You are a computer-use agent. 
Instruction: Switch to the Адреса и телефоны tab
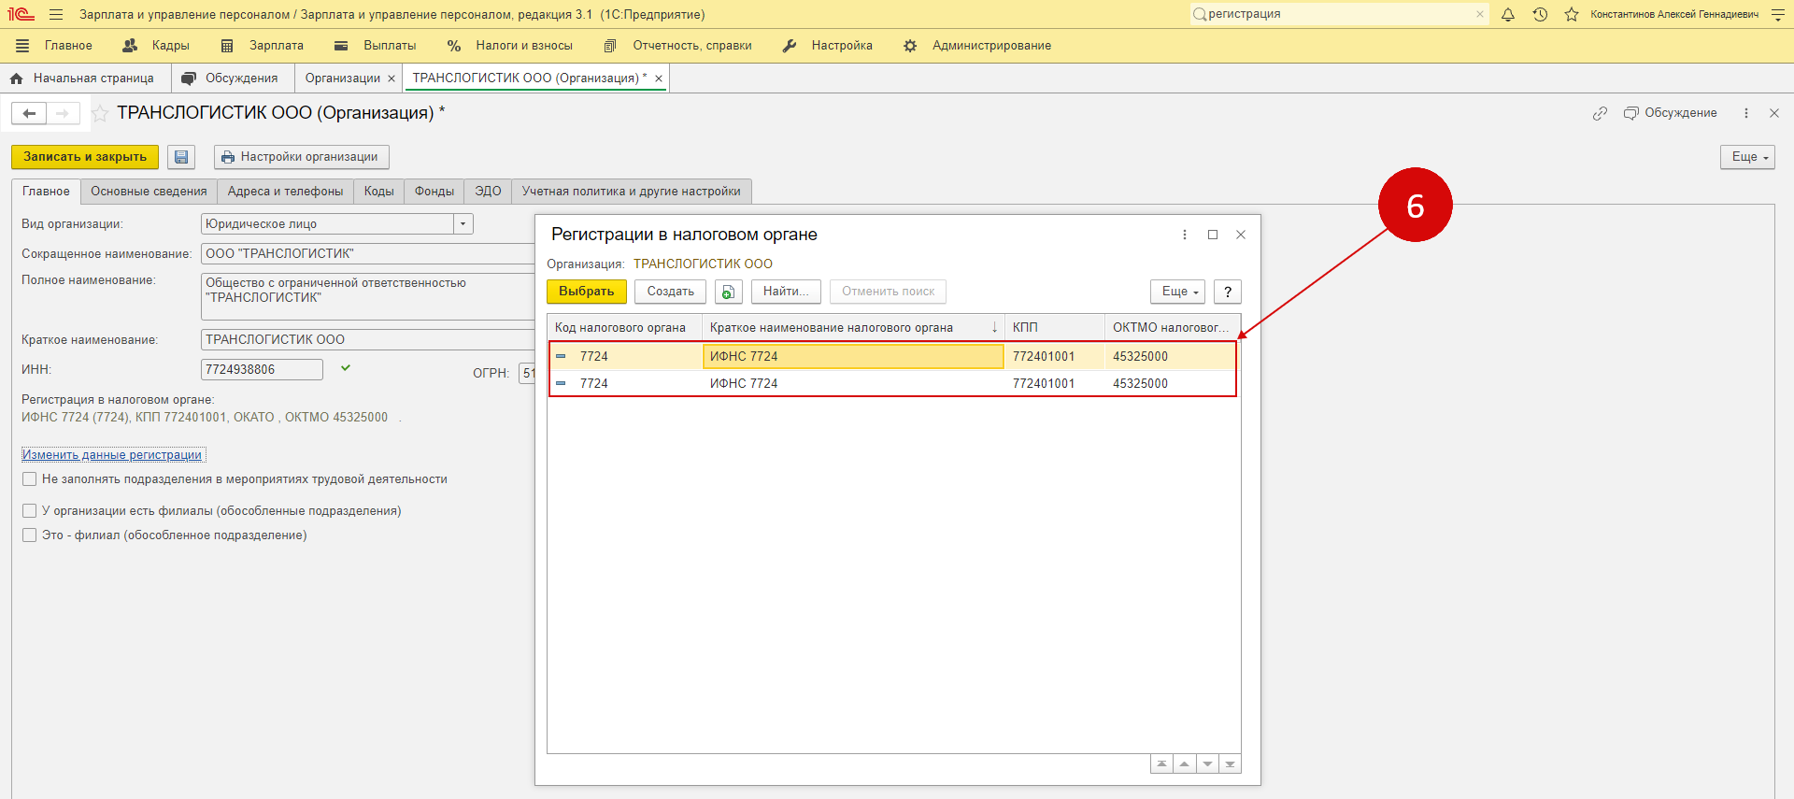[285, 192]
